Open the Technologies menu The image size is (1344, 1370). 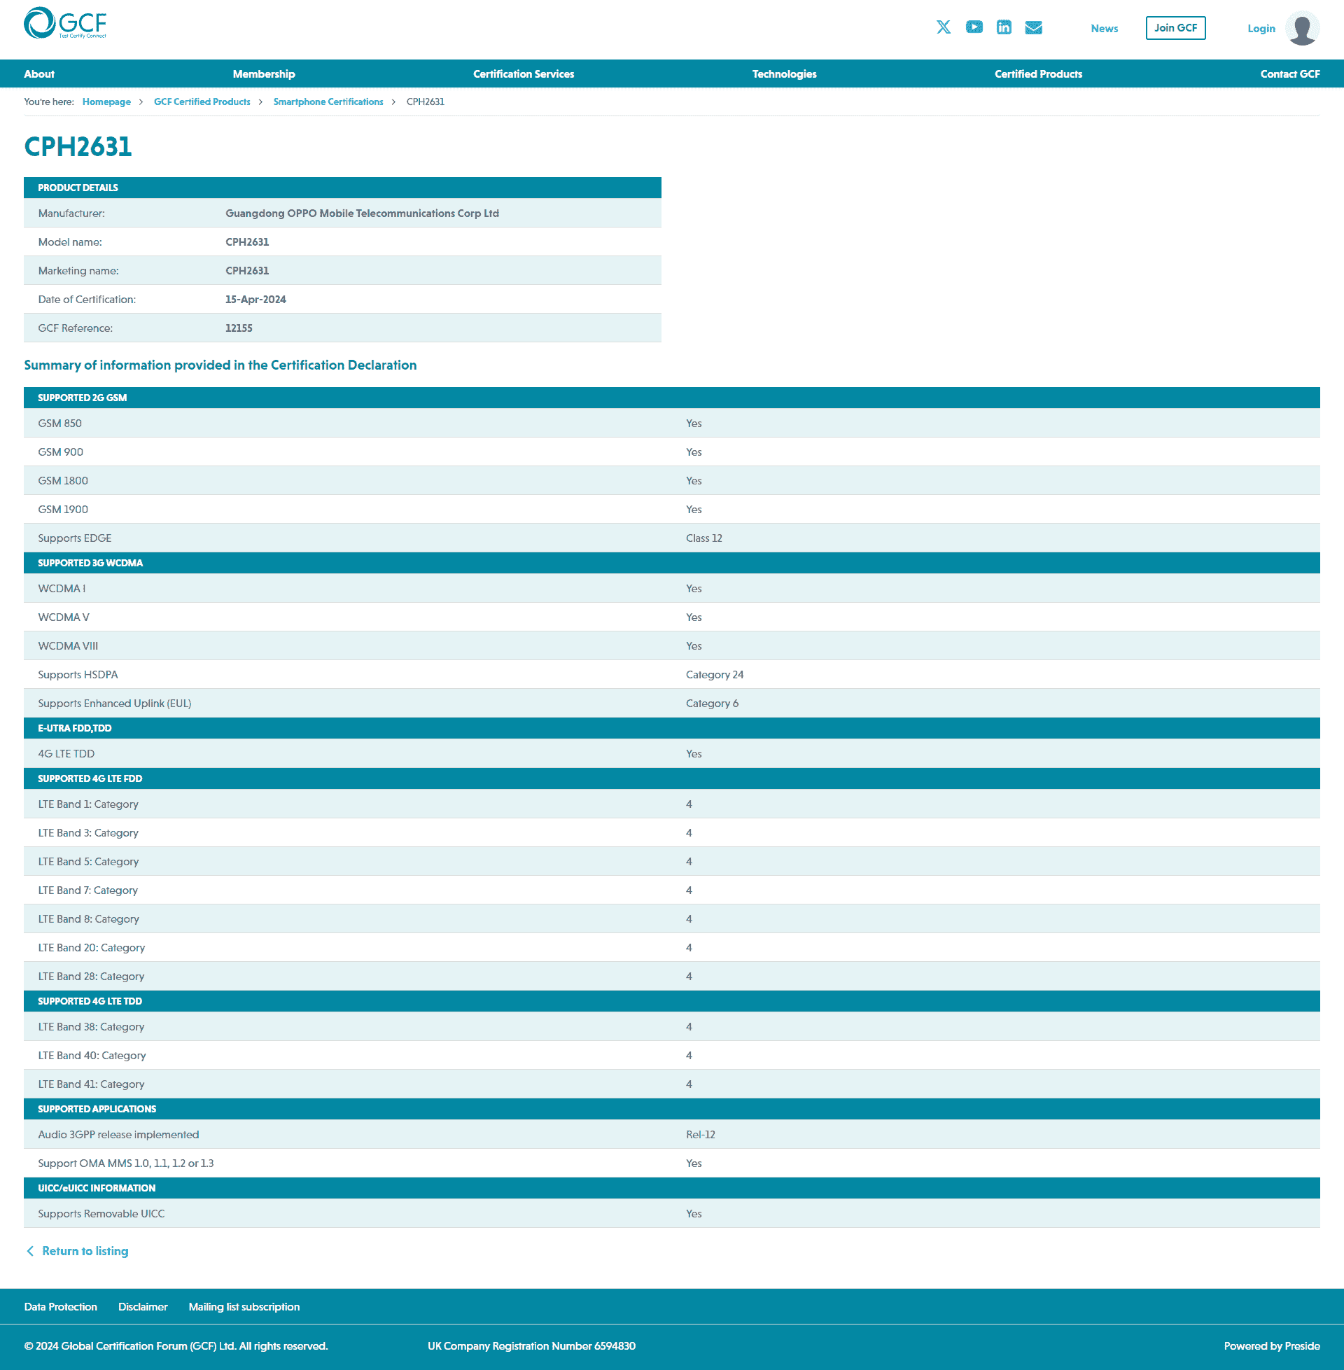pyautogui.click(x=783, y=74)
